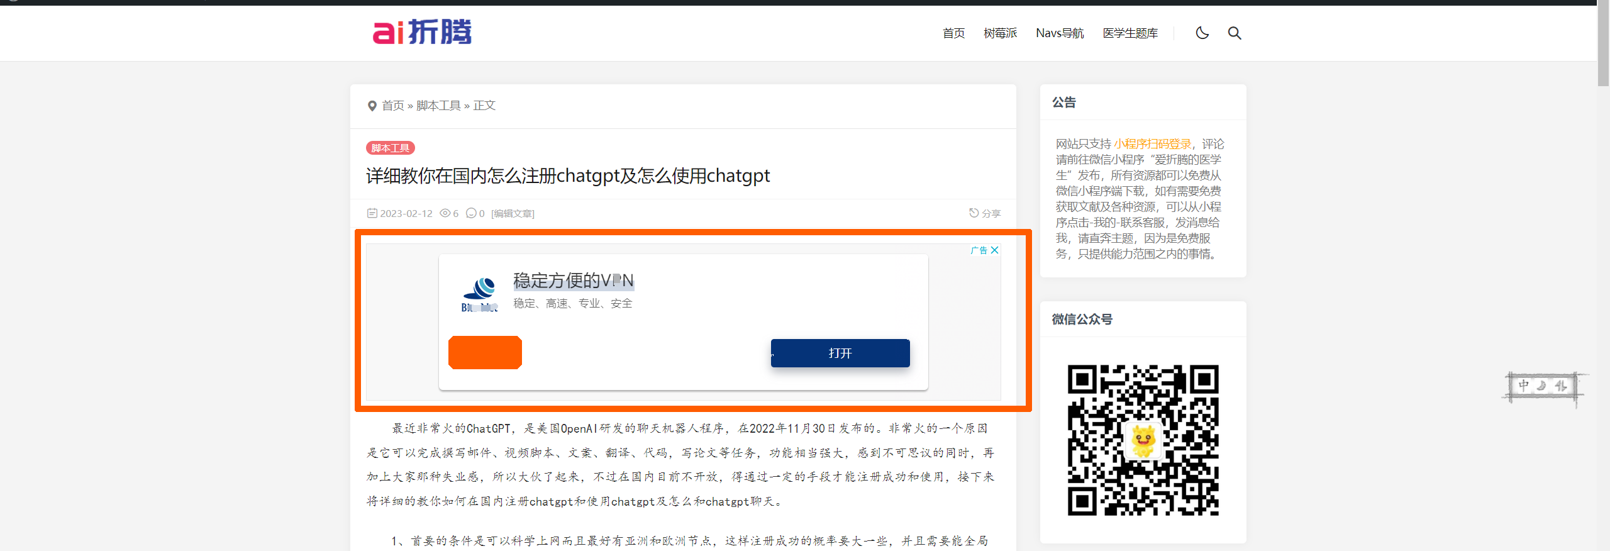Click the eye views count icon
Screen dimensions: 1610x551
click(x=445, y=213)
